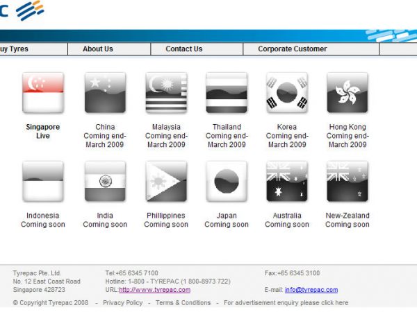The width and height of the screenshot is (417, 312).
Task: Click 'Tel:+65 6345 7100' text
Action: point(131,273)
